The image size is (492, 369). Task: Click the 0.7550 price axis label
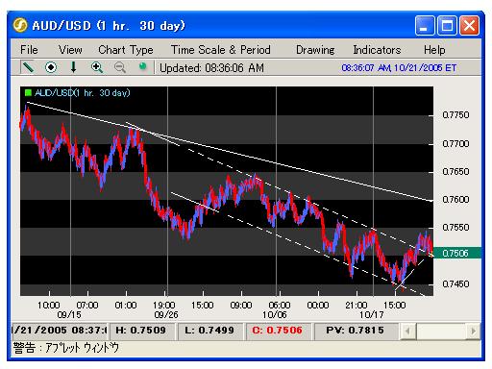pyautogui.click(x=455, y=227)
